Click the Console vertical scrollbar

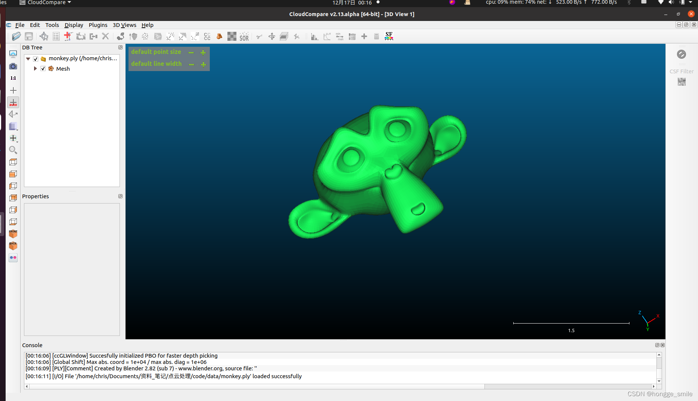point(659,368)
